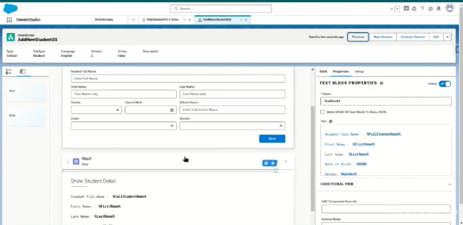This screenshot has height=225, width=463.
Task: Click the magnifier icon in Search box
Action: click(176, 9)
